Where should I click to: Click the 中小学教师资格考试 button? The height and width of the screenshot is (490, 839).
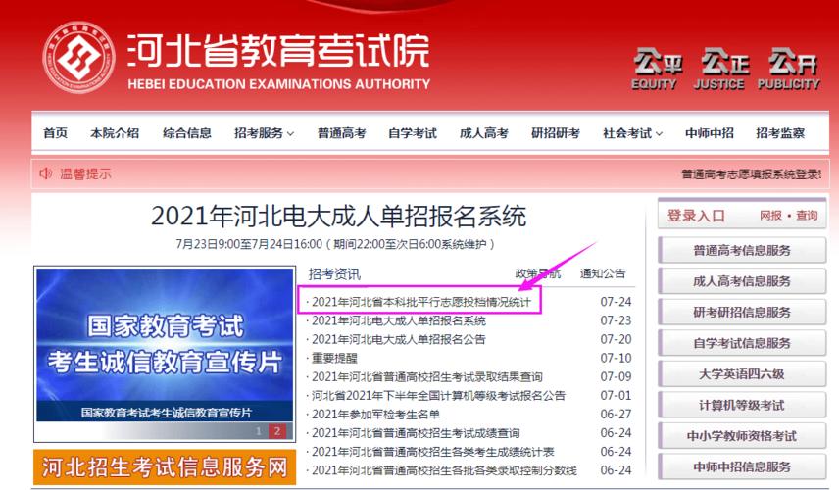pyautogui.click(x=742, y=436)
